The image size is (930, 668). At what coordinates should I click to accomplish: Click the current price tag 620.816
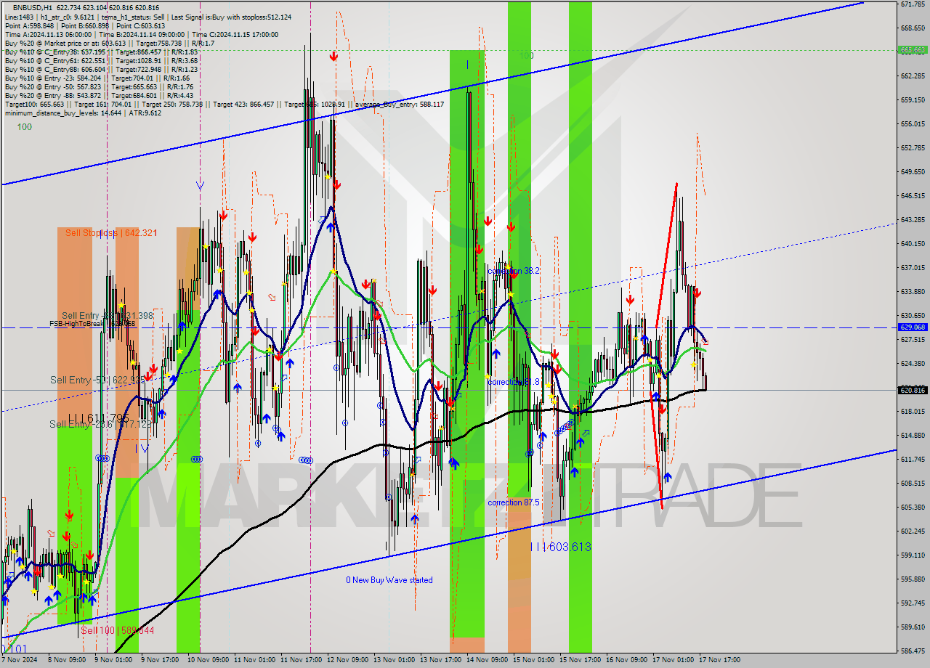pos(913,390)
